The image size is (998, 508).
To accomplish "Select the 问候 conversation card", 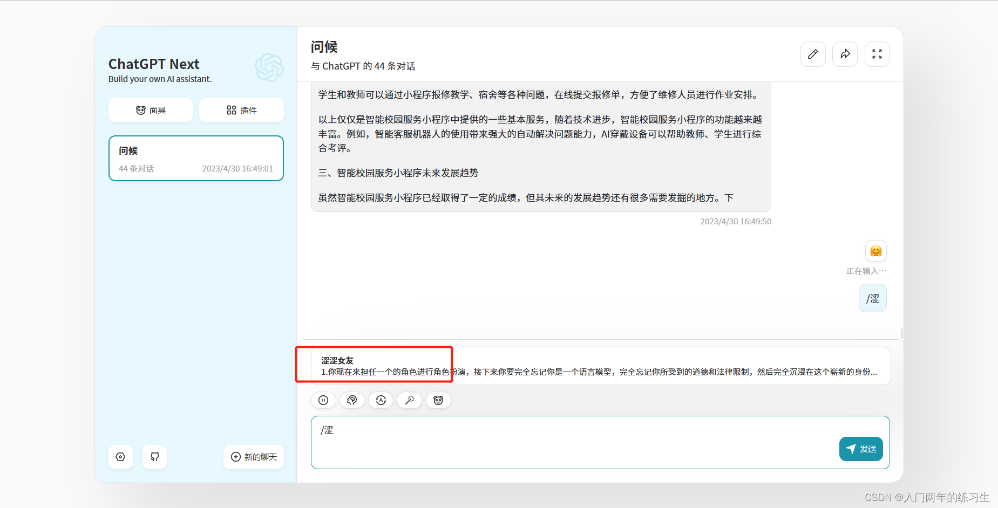I will click(x=196, y=159).
